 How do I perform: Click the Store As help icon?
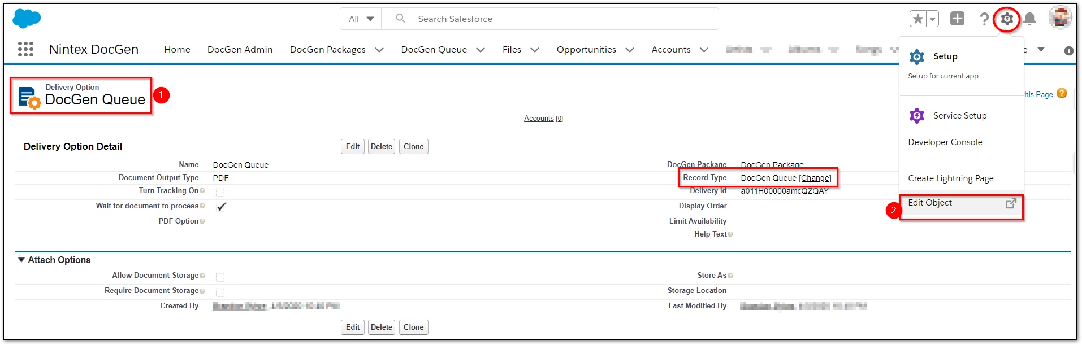730,276
